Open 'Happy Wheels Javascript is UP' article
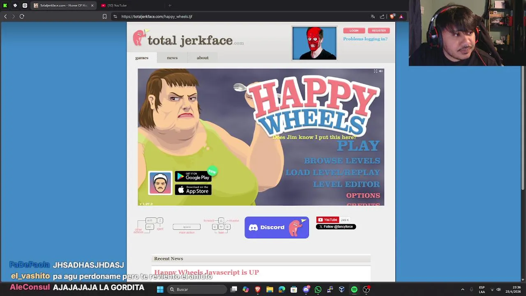Viewport: 526px width, 296px height. pyautogui.click(x=206, y=272)
